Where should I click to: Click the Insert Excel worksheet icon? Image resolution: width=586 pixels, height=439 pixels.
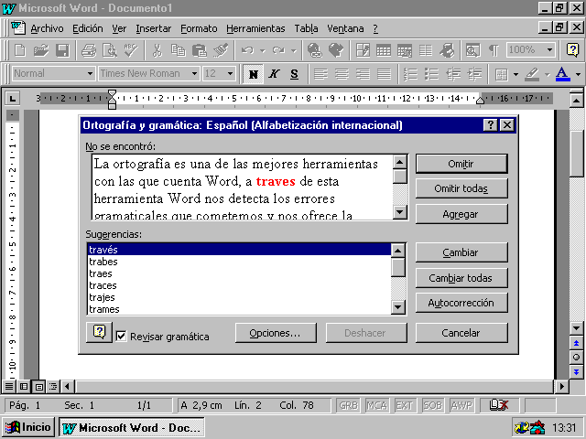coord(405,50)
